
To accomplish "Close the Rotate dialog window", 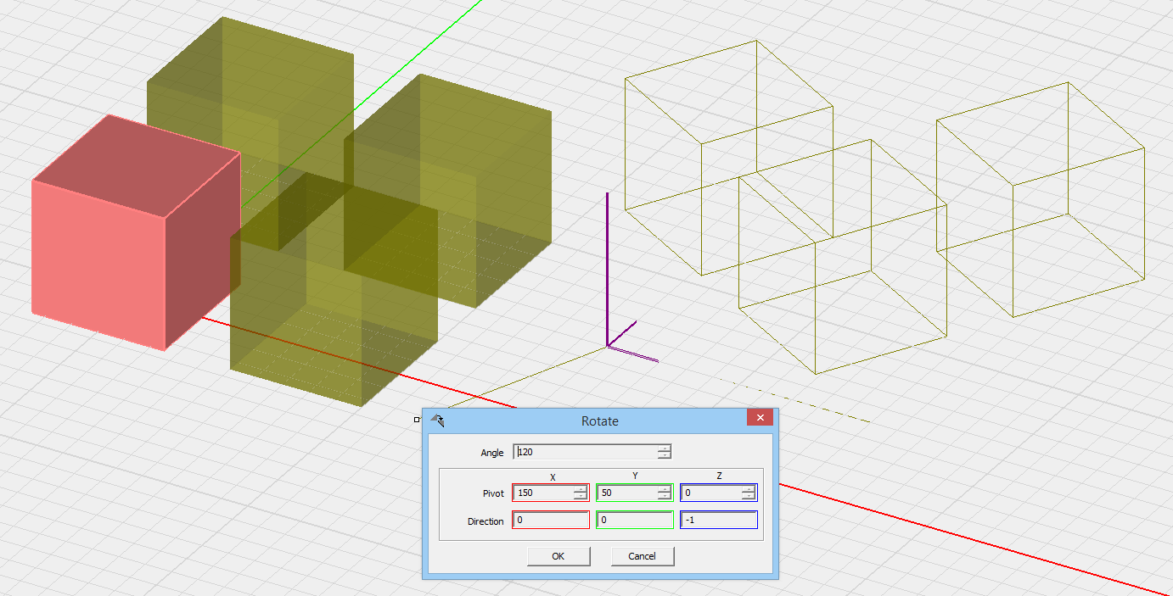I will click(x=760, y=418).
